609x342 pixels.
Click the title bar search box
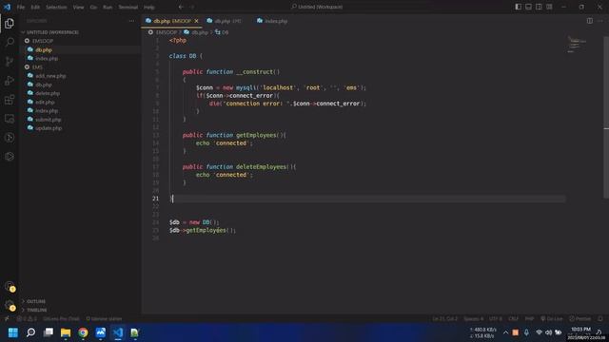coord(318,7)
